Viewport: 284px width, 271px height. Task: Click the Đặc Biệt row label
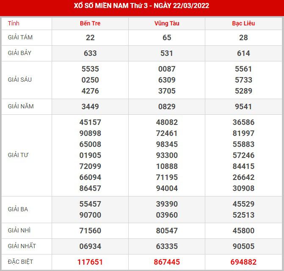(x=21, y=262)
